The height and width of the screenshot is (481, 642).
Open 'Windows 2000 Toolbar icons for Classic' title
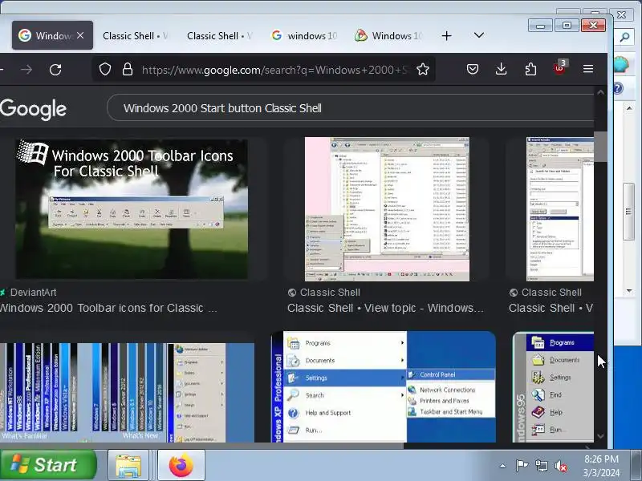(108, 308)
